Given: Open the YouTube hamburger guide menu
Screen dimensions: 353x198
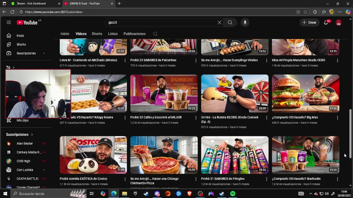Looking at the screenshot, I should (9, 23).
